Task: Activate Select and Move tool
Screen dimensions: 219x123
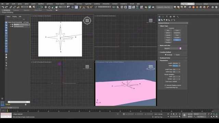Action: 46,7
